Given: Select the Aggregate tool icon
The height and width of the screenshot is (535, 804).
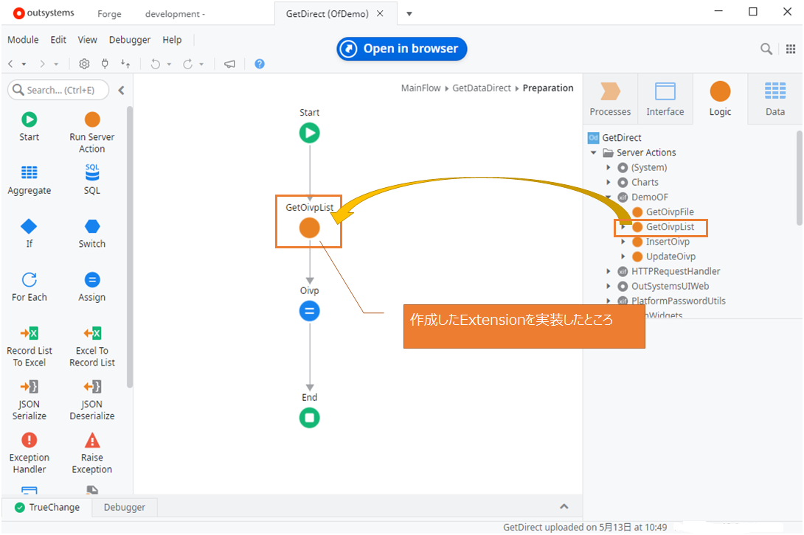Looking at the screenshot, I should click(x=30, y=173).
